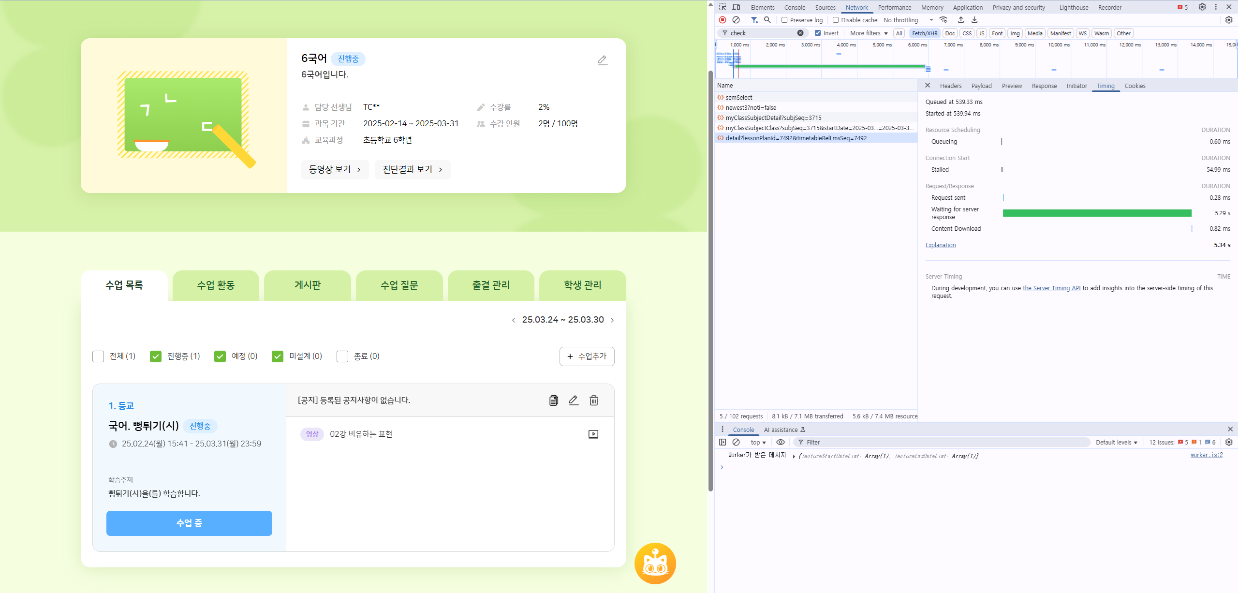Open DevTools settings gear icon
This screenshot has height=593, width=1238.
point(1202,7)
